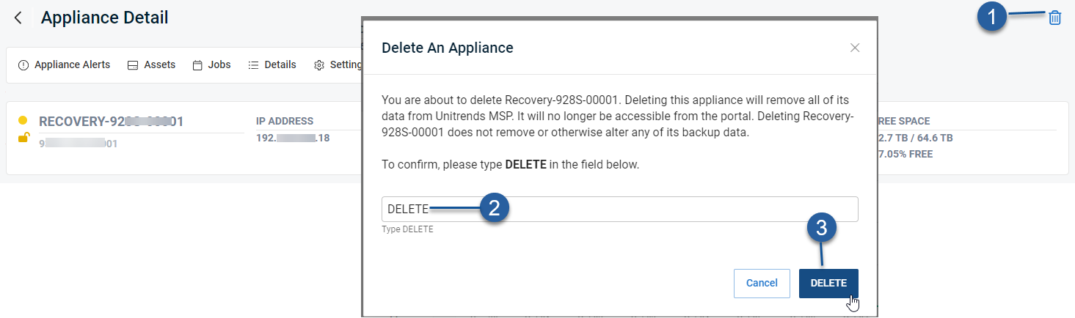1075x318 pixels.
Task: Click the Details list icon
Action: click(x=253, y=65)
